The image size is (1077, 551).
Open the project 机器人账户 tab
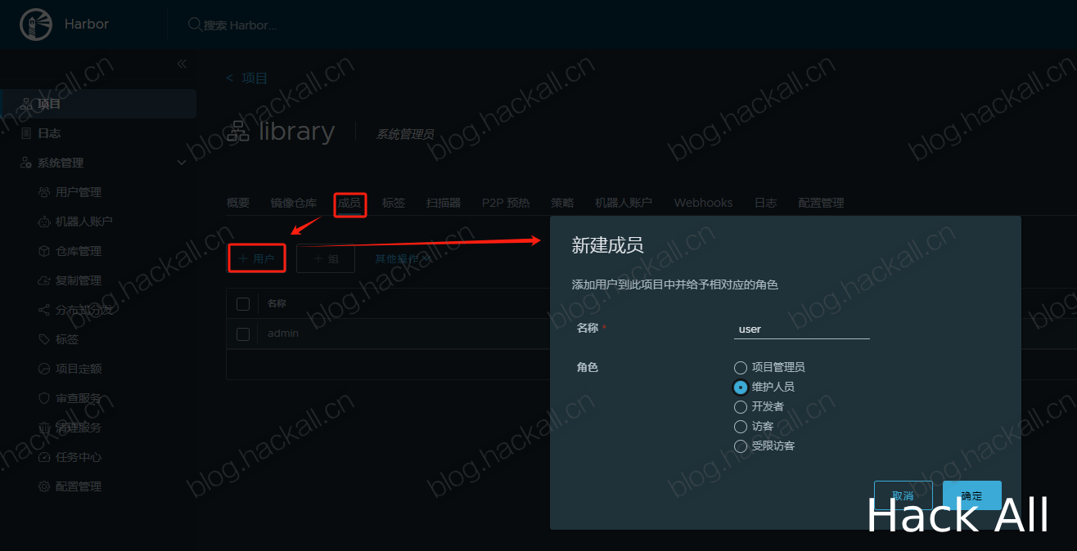(624, 203)
